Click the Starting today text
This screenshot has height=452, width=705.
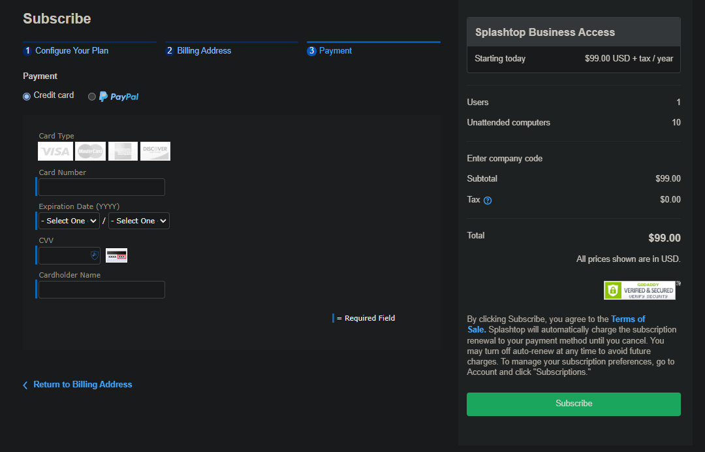click(x=500, y=59)
